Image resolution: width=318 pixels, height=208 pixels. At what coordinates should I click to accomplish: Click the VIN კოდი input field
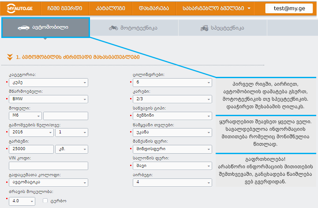tap(49, 166)
